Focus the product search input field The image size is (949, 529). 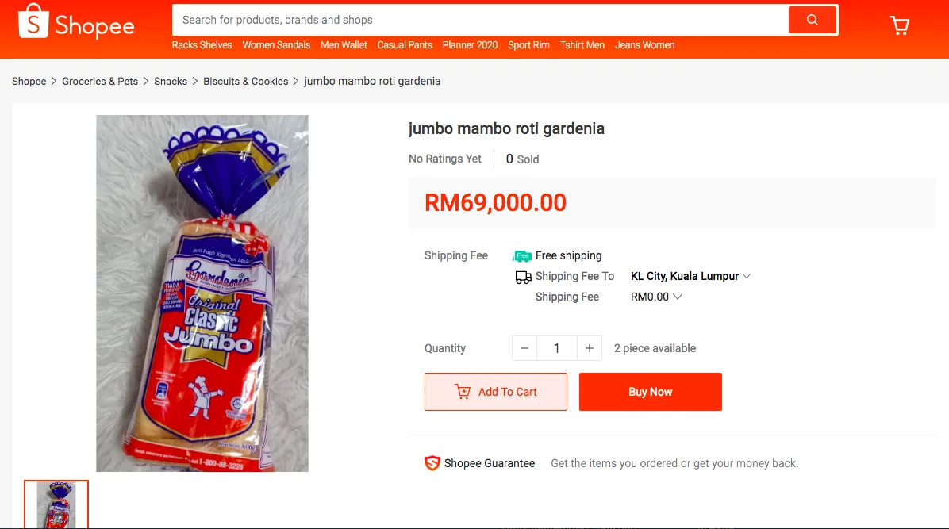pyautogui.click(x=481, y=20)
